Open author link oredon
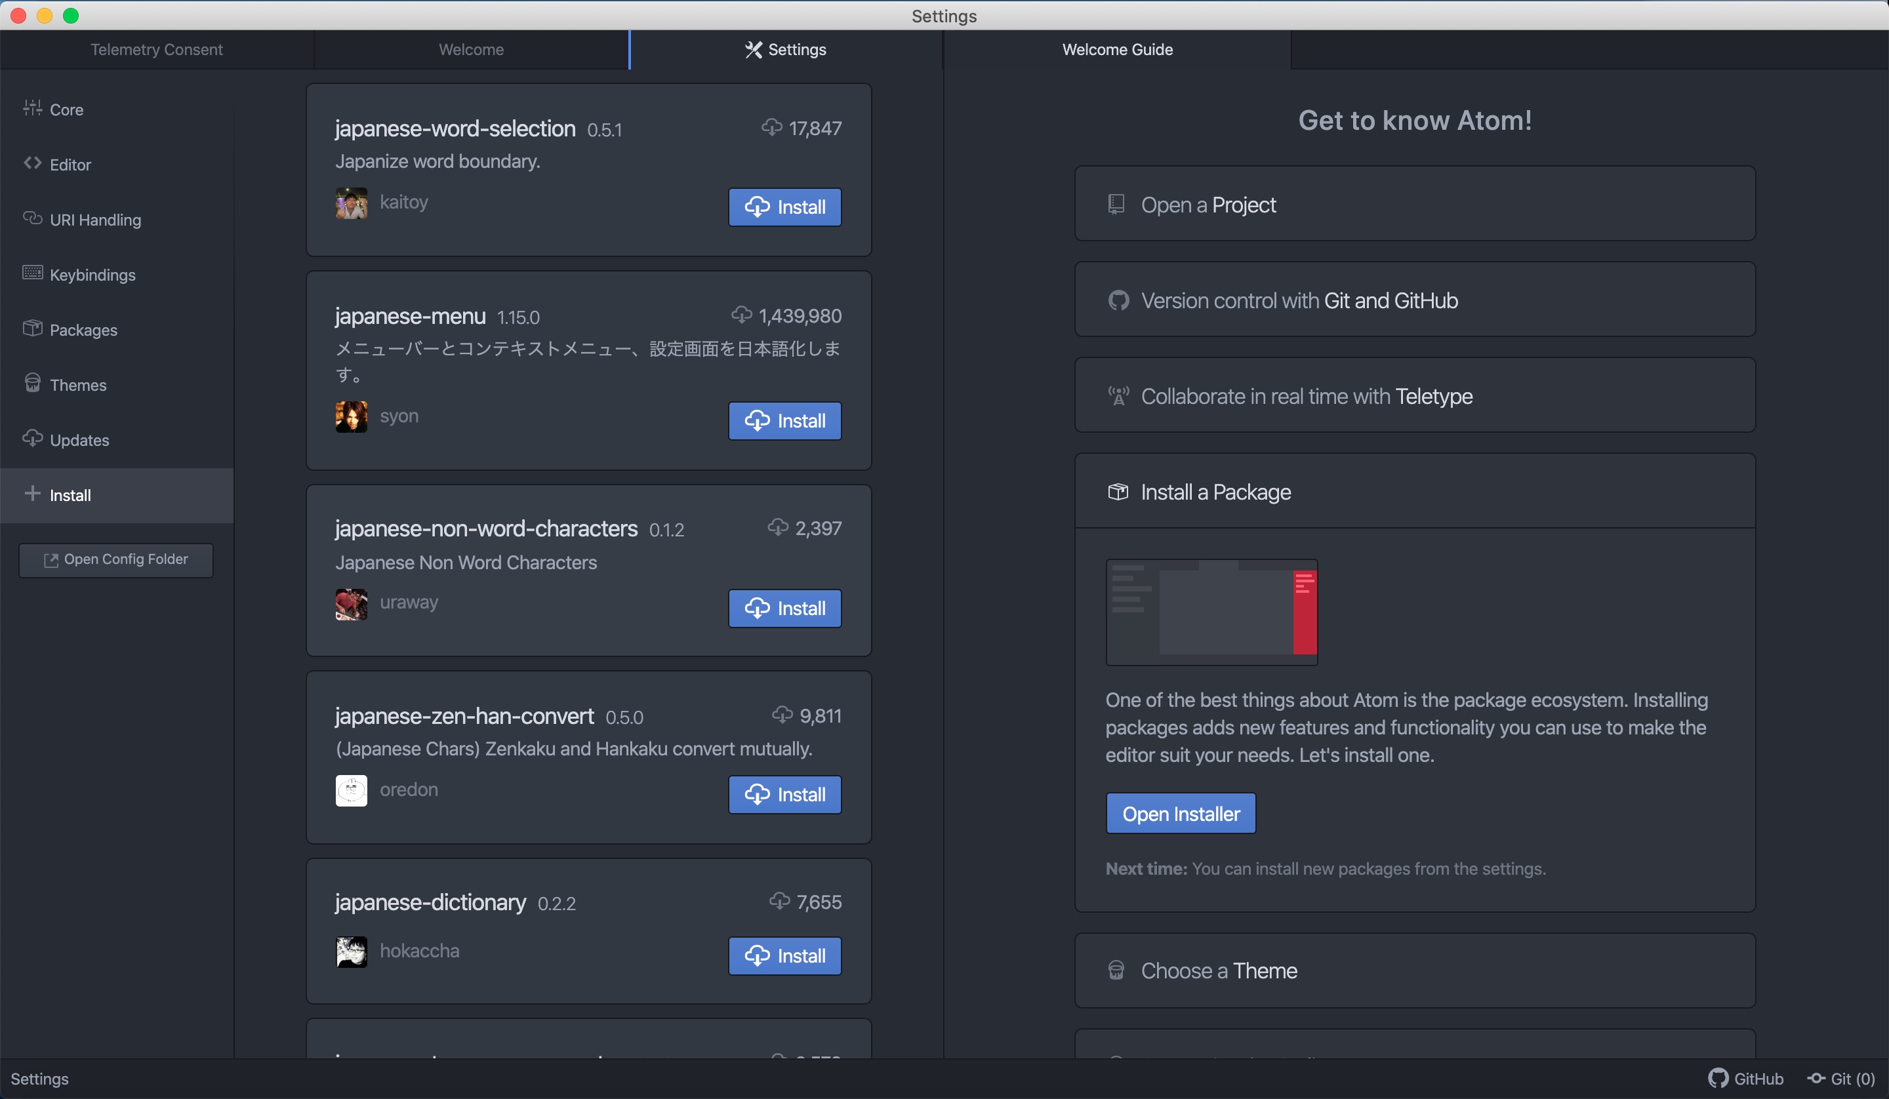Screen dimensions: 1889x1099 (x=409, y=789)
